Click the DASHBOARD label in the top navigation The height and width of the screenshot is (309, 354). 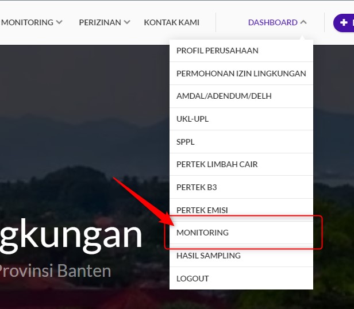[272, 22]
